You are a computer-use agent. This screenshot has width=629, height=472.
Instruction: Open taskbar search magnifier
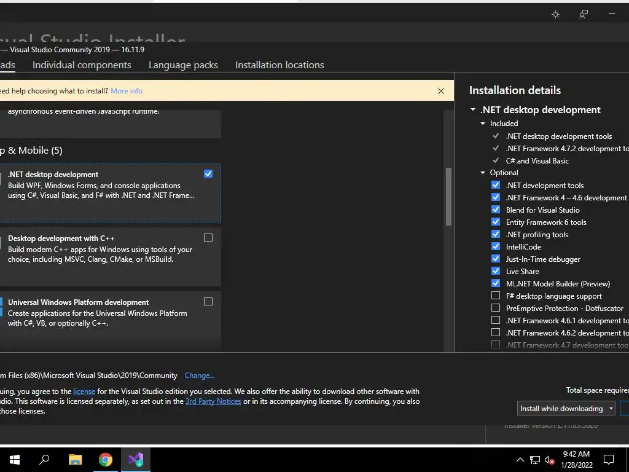click(x=44, y=459)
